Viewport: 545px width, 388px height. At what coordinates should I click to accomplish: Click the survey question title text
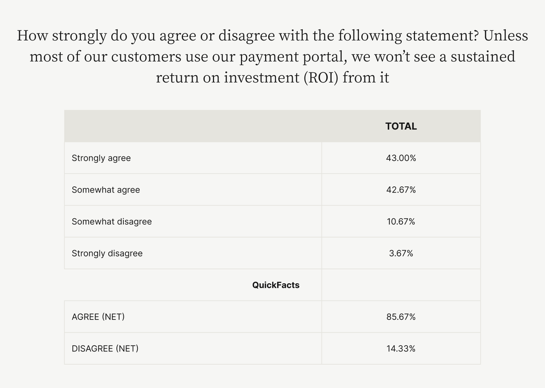pyautogui.click(x=272, y=56)
